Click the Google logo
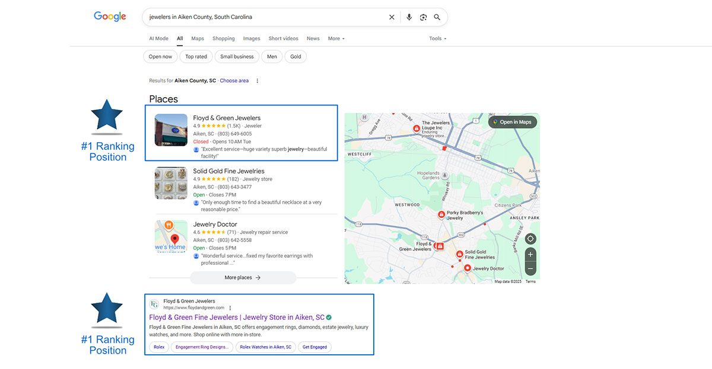Image resolution: width=712 pixels, height=369 pixels. [110, 17]
